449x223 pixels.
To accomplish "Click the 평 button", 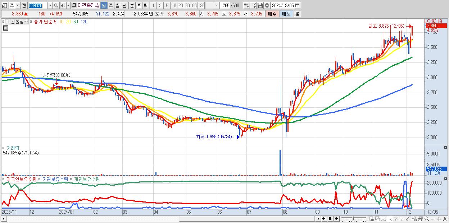I will tap(297, 14).
